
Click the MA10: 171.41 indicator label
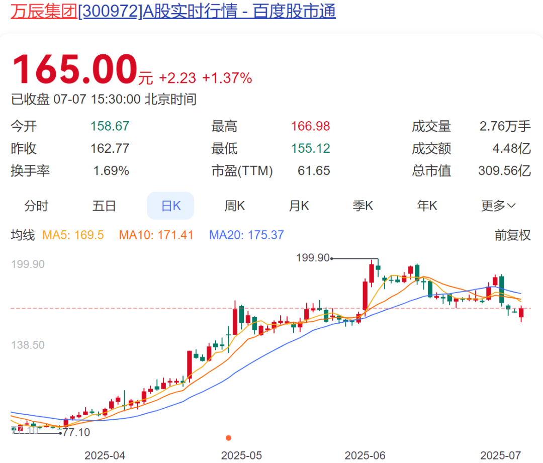[156, 235]
